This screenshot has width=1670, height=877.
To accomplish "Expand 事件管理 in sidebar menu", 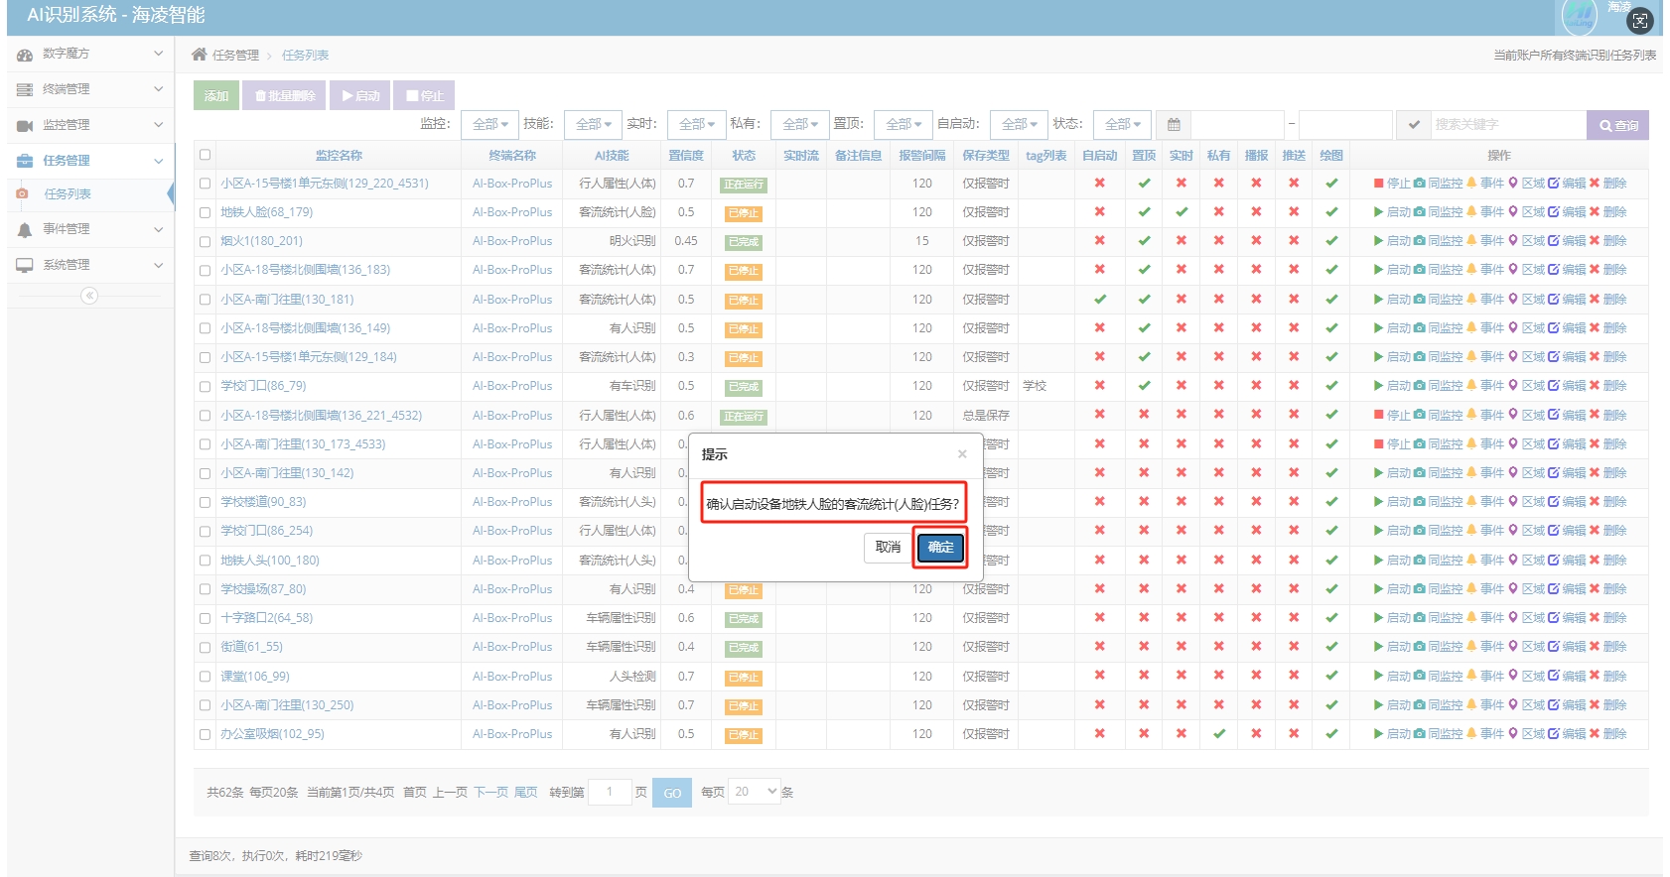I will click(90, 229).
